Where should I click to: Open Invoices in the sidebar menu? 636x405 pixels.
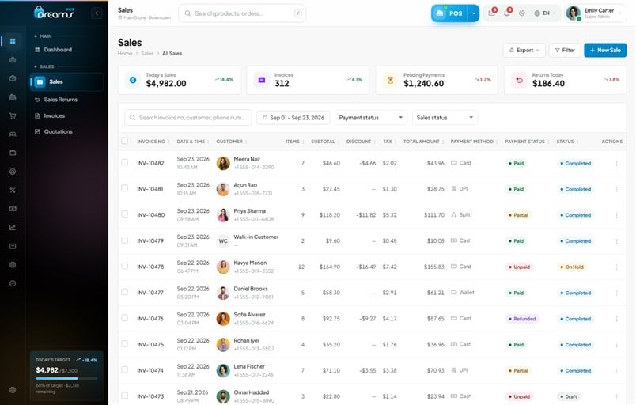[55, 115]
